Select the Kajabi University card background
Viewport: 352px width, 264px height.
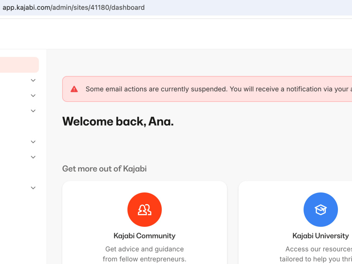click(x=295, y=222)
